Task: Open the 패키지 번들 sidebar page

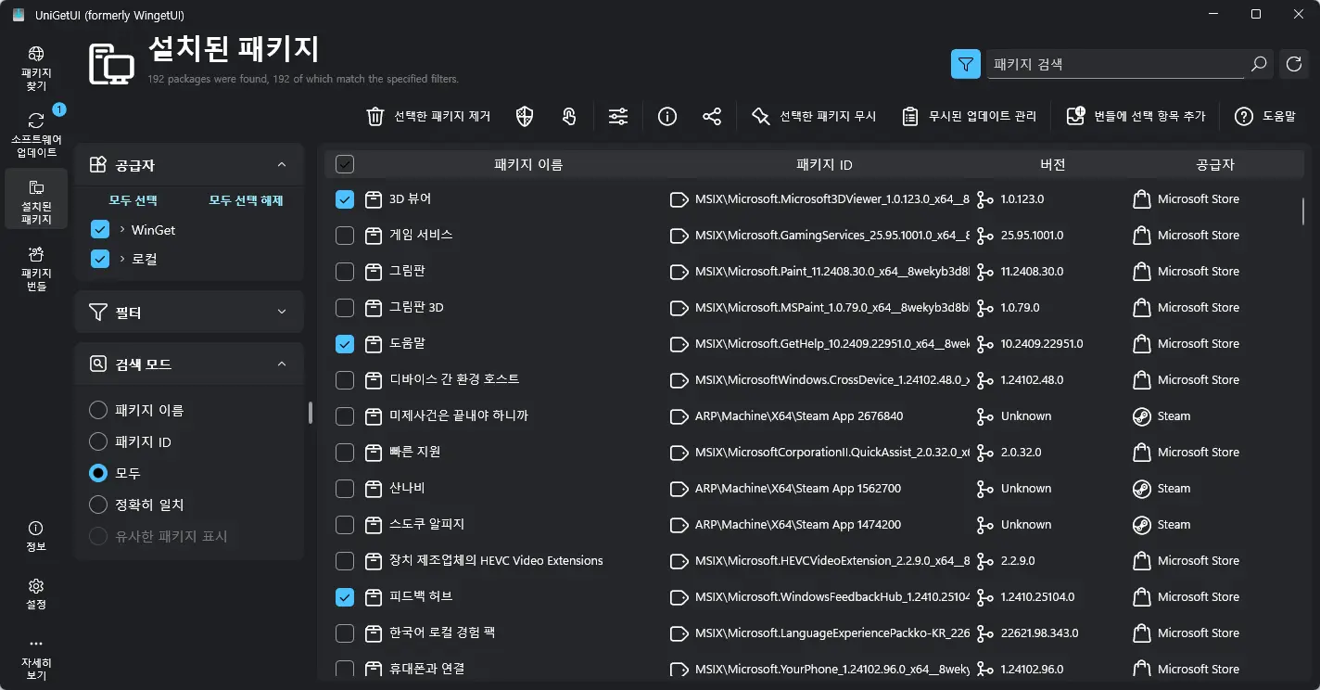Action: (36, 267)
